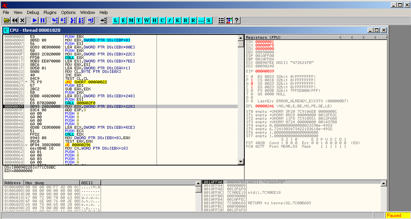
Task: Open the Plugins menu
Action: pyautogui.click(x=50, y=12)
